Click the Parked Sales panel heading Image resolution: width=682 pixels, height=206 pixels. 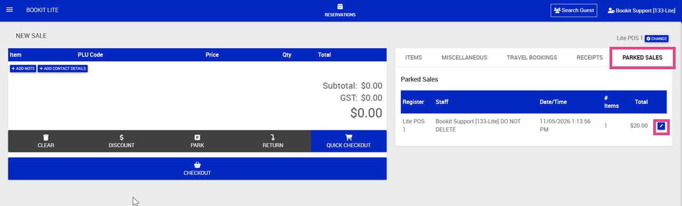tap(419, 79)
